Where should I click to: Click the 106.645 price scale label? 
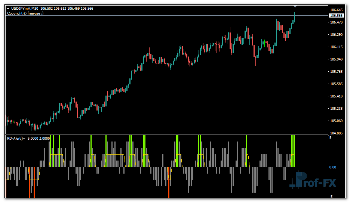pyautogui.click(x=337, y=10)
